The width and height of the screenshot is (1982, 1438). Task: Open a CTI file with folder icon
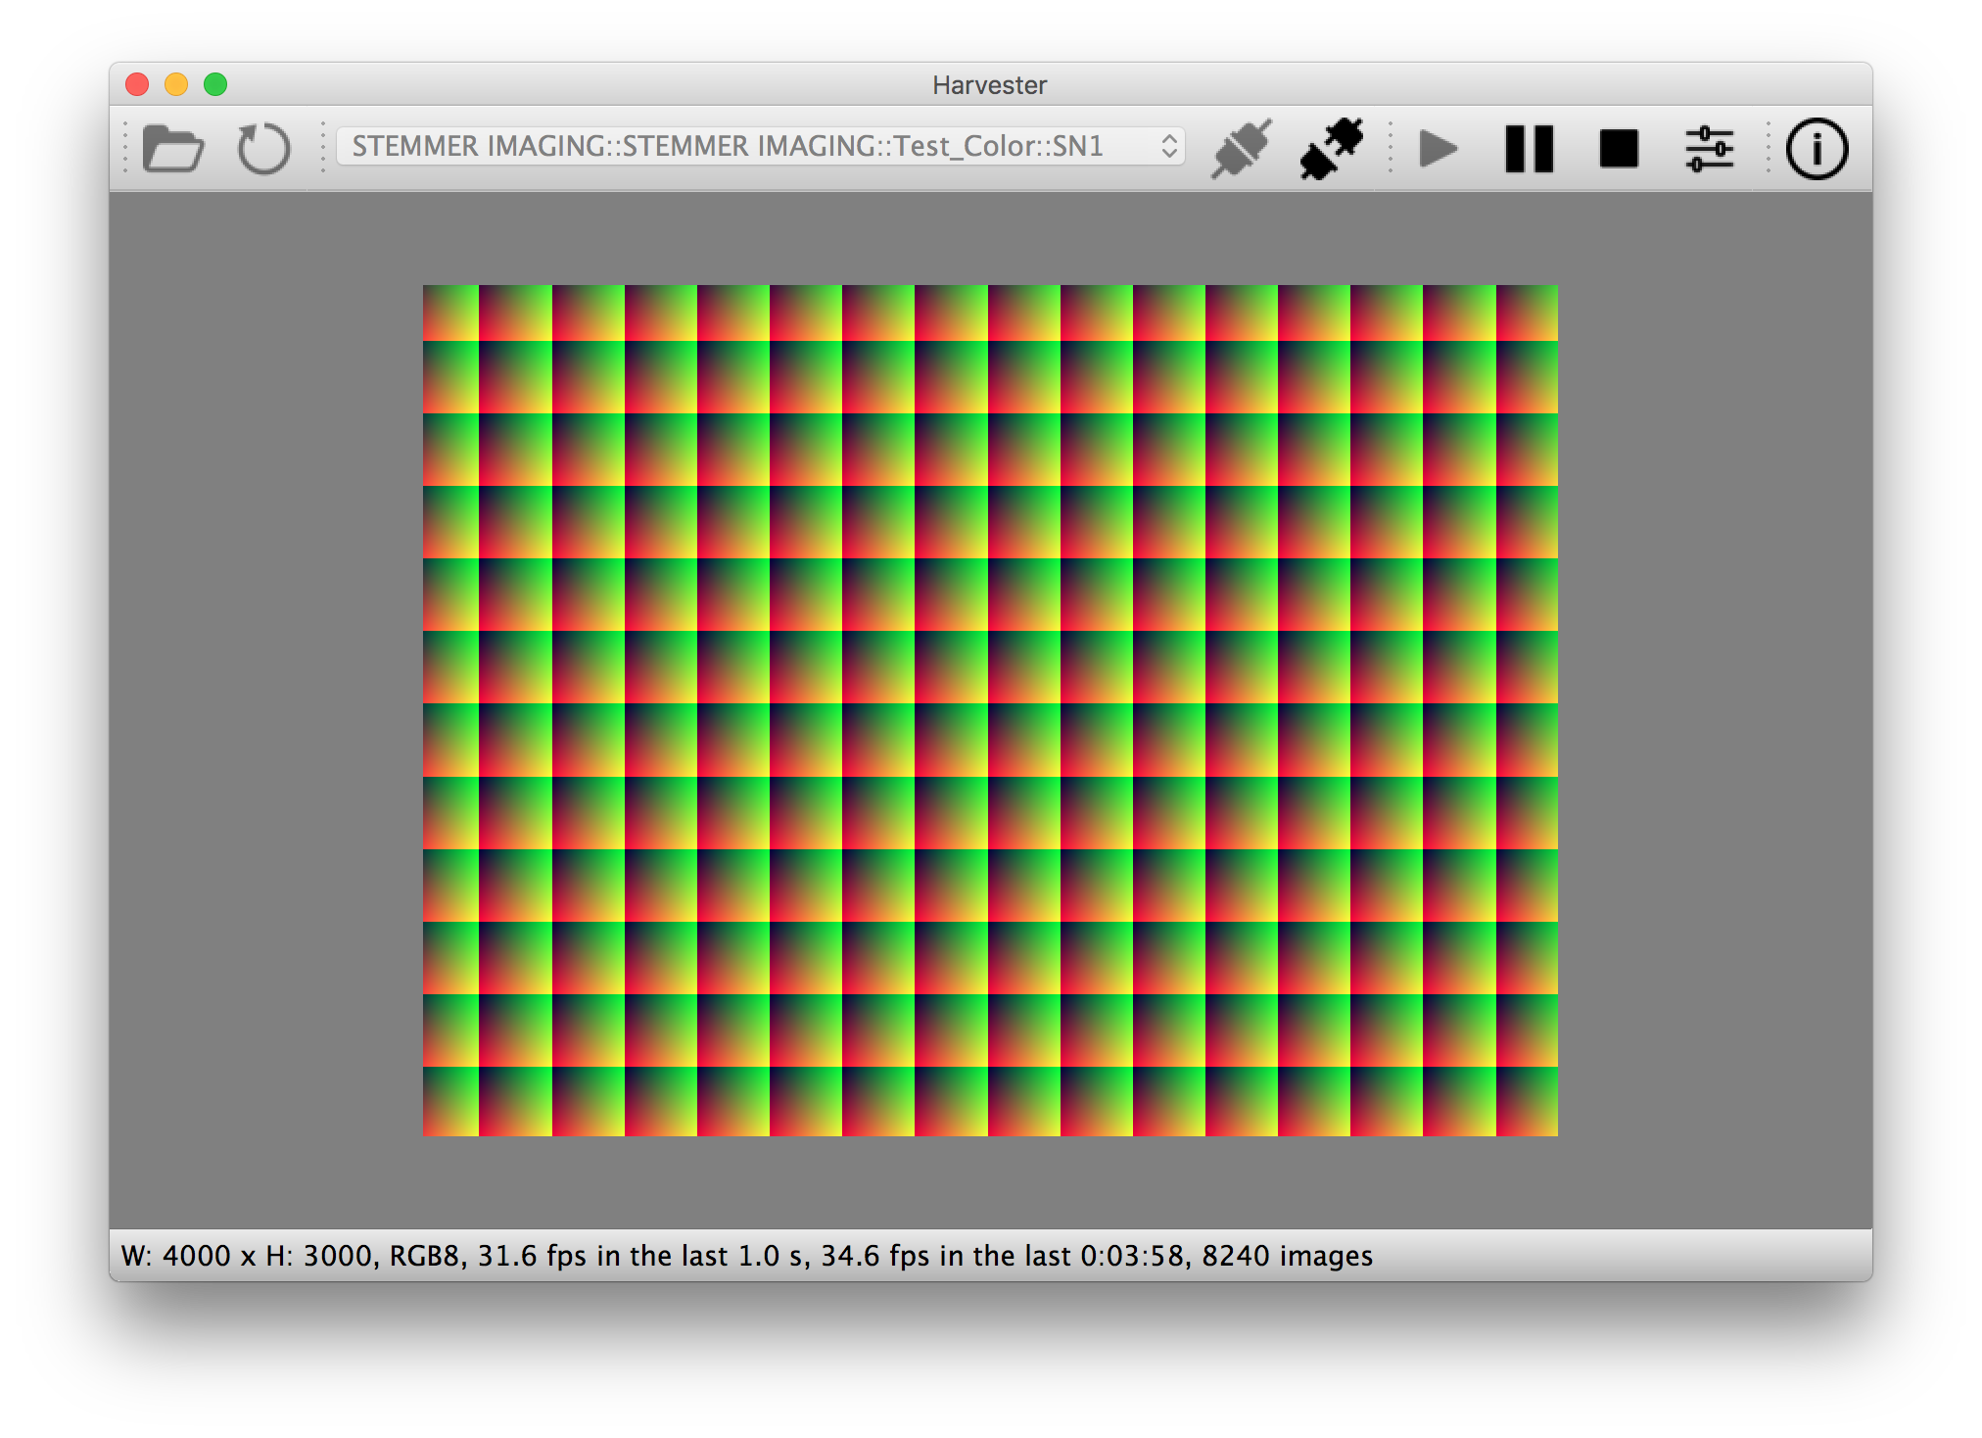[173, 149]
